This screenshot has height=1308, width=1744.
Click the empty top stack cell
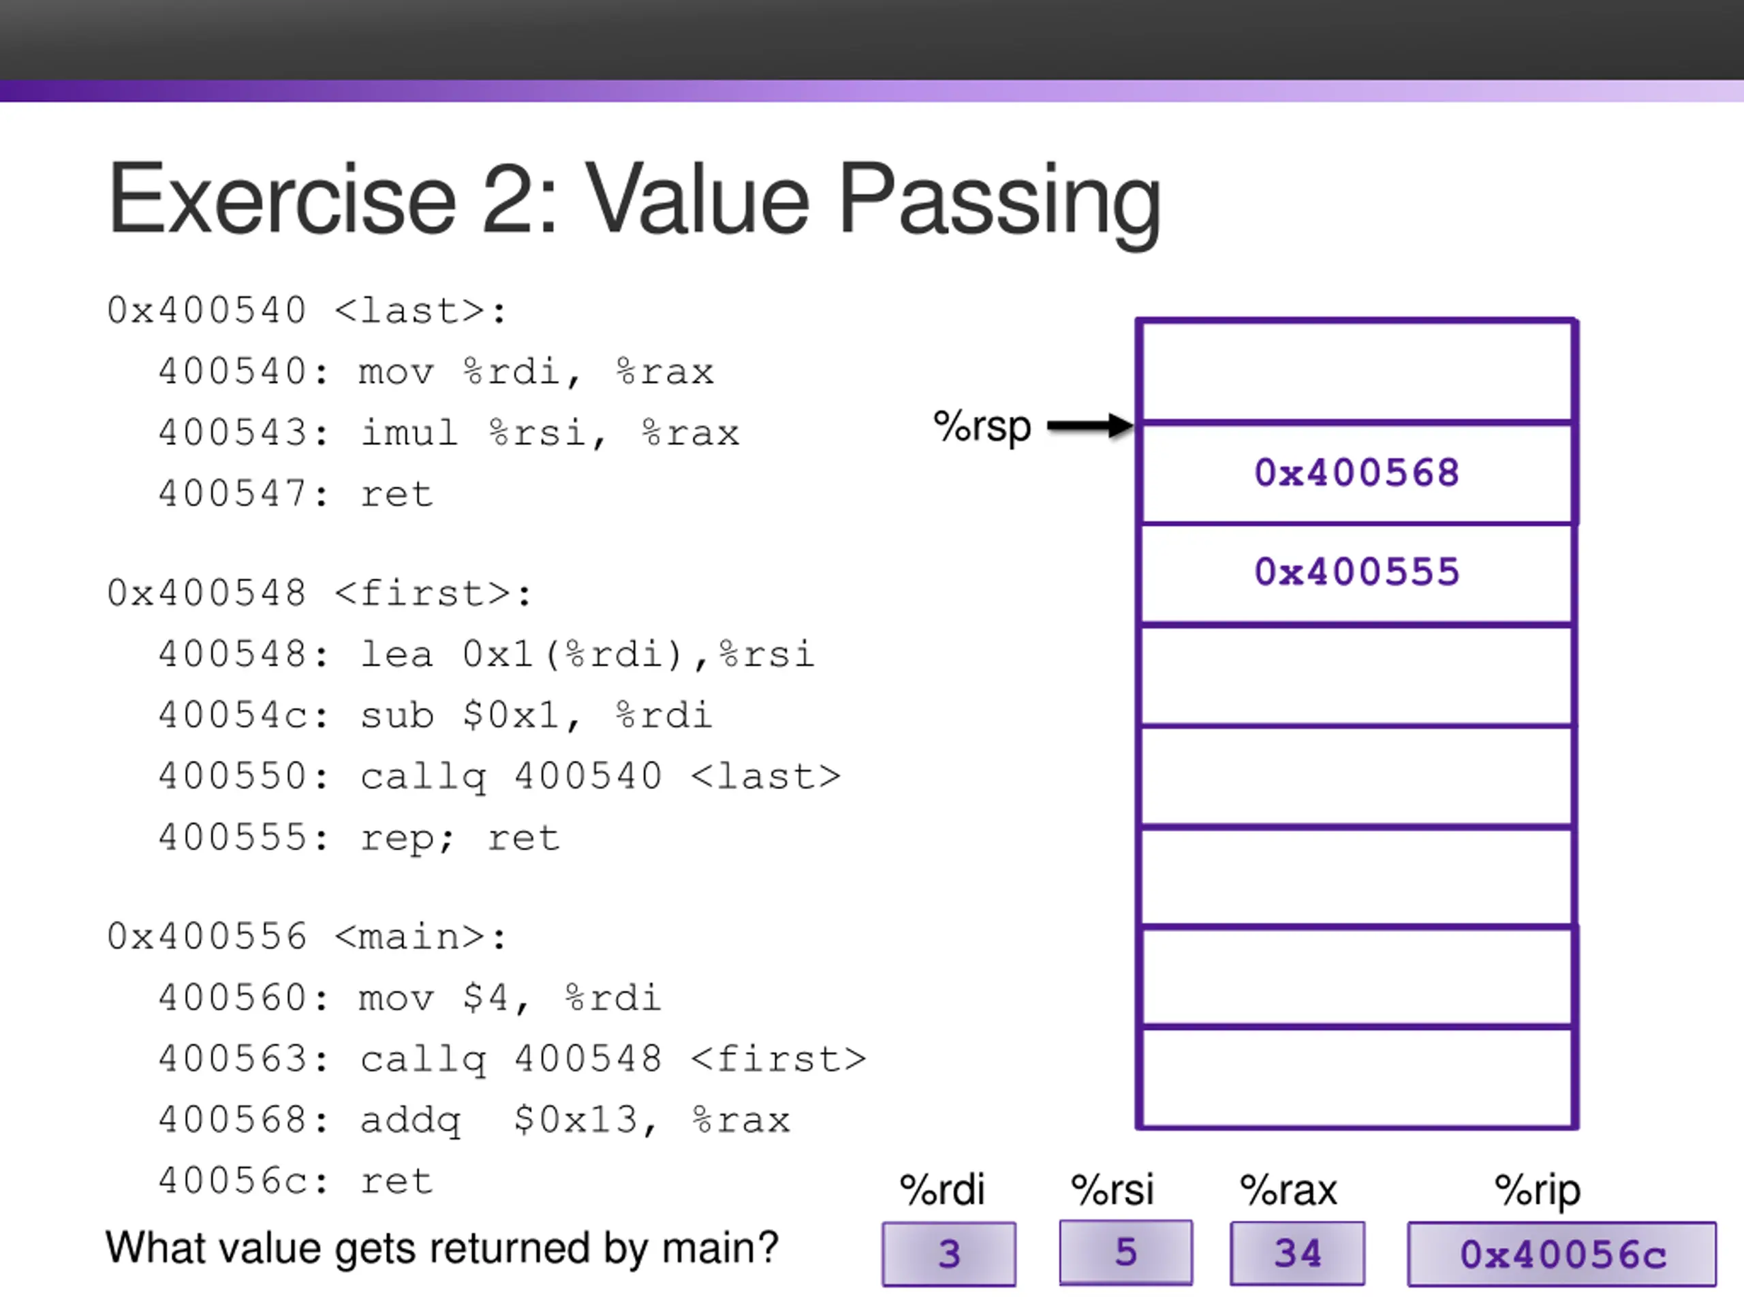coord(1356,371)
